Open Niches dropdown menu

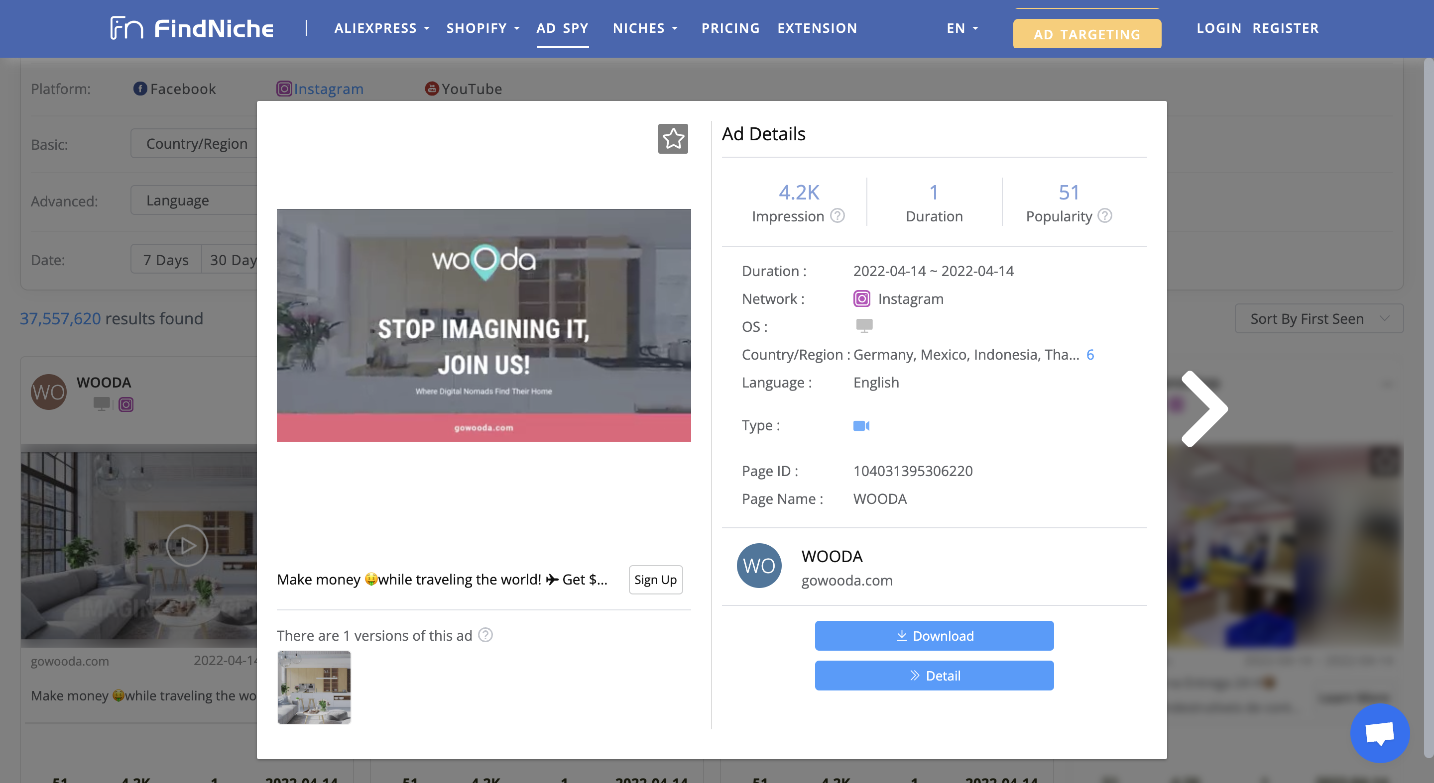point(645,28)
